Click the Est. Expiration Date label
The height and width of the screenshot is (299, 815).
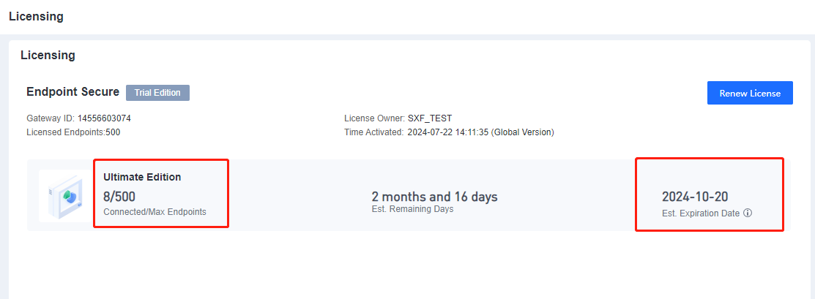click(701, 213)
